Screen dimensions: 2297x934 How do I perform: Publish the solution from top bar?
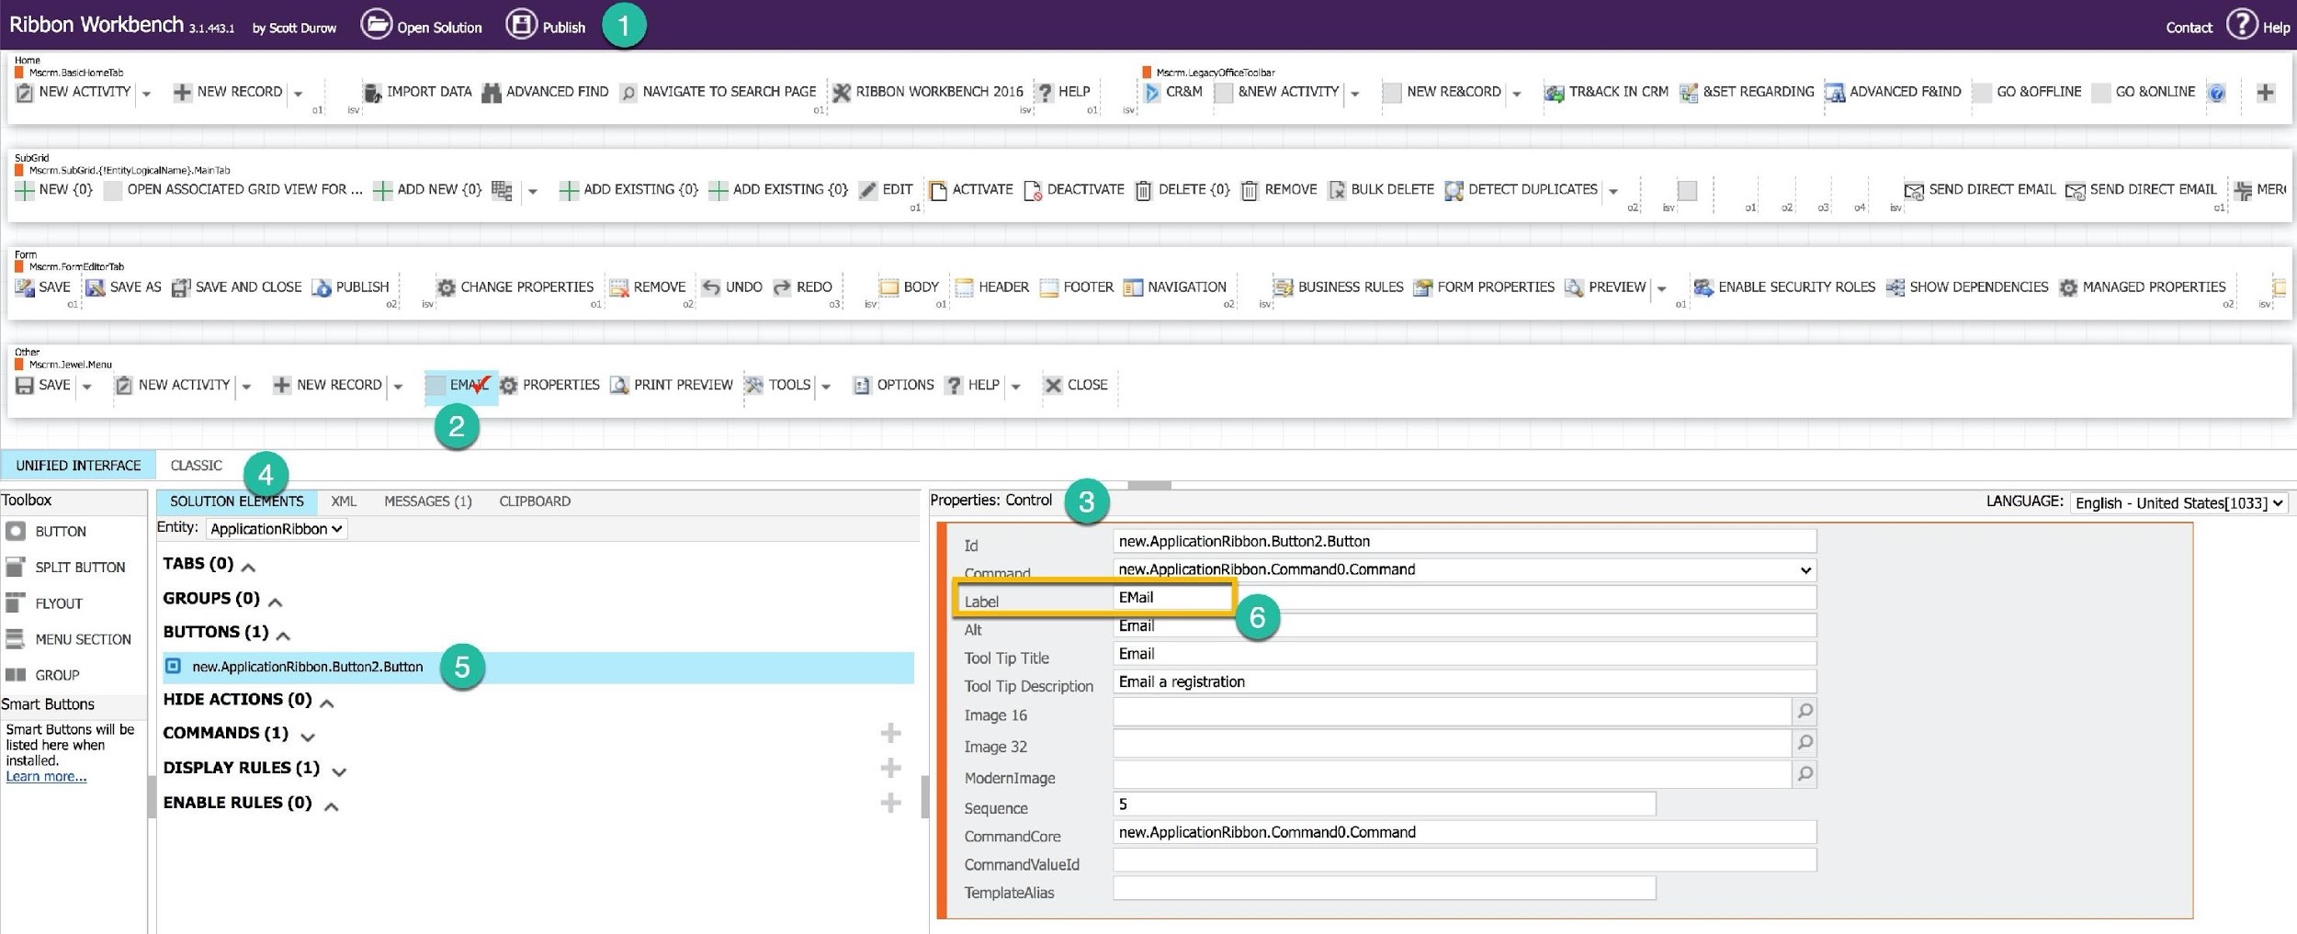click(x=546, y=26)
